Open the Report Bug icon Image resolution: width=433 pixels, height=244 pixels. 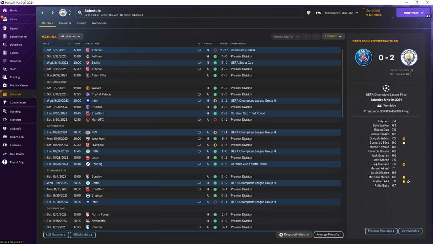5,162
